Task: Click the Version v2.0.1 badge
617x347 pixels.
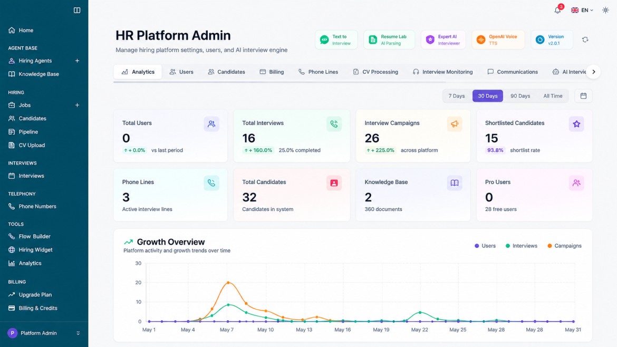Action: [x=552, y=40]
